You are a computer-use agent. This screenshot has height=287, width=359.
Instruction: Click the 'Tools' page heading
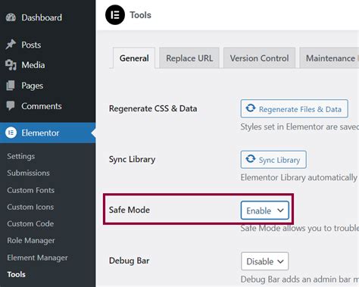coord(140,15)
